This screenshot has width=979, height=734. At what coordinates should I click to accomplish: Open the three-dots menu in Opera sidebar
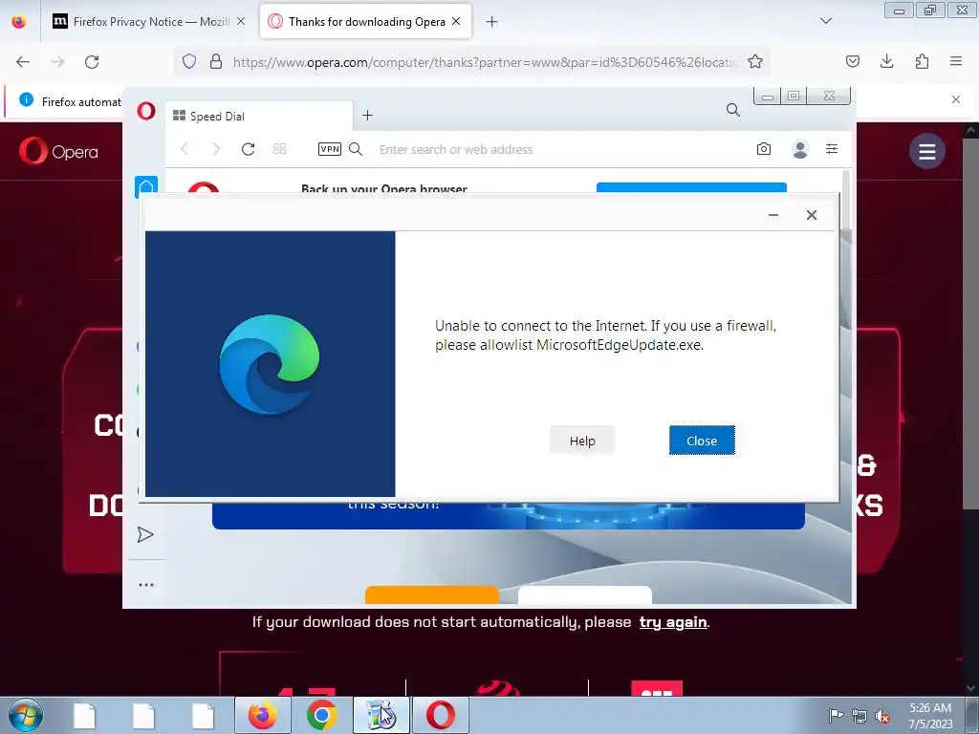click(x=146, y=585)
